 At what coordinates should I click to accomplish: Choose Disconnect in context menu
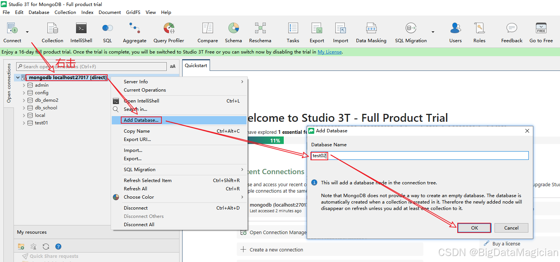pyautogui.click(x=180, y=208)
